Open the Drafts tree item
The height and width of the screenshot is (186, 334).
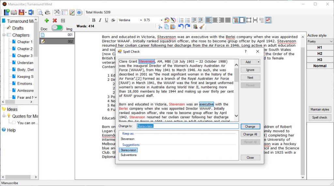click(18, 28)
